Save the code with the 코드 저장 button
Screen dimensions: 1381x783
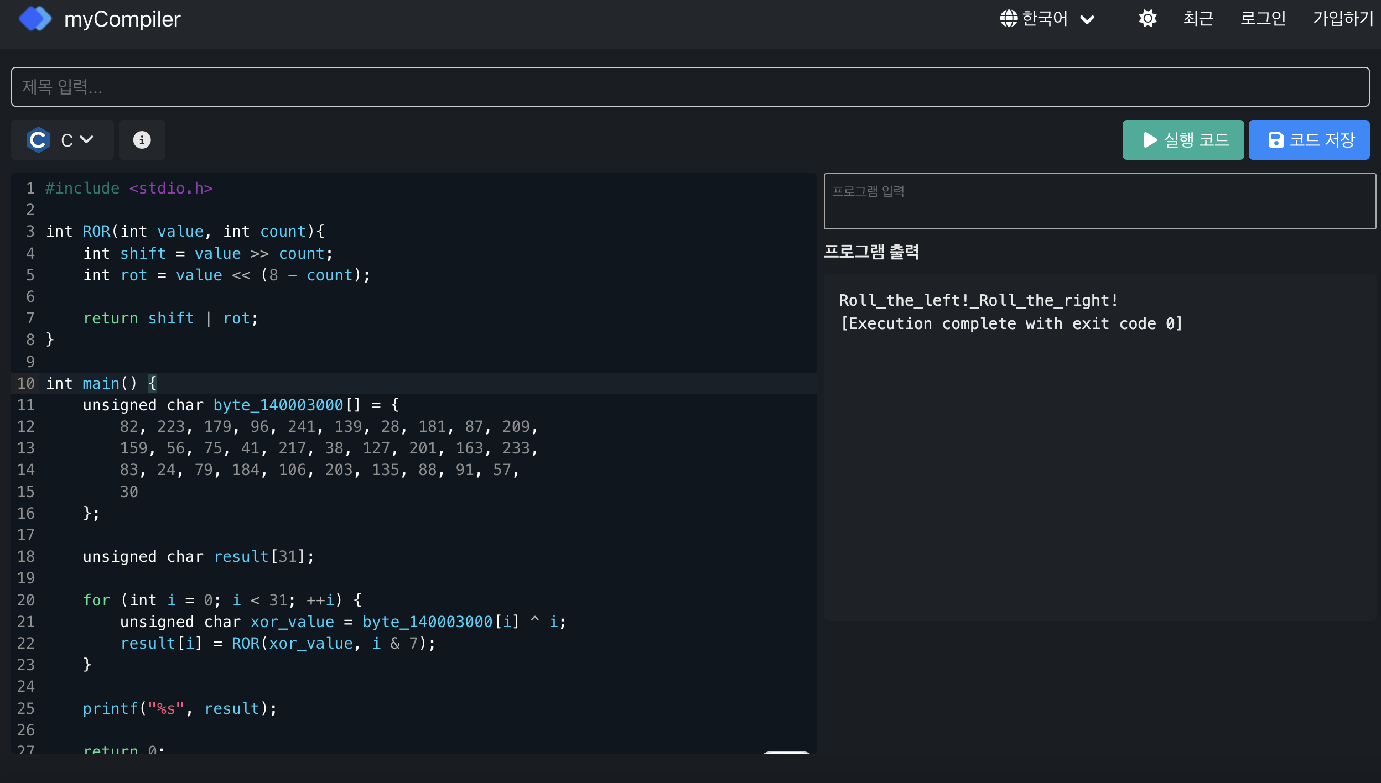(1309, 140)
